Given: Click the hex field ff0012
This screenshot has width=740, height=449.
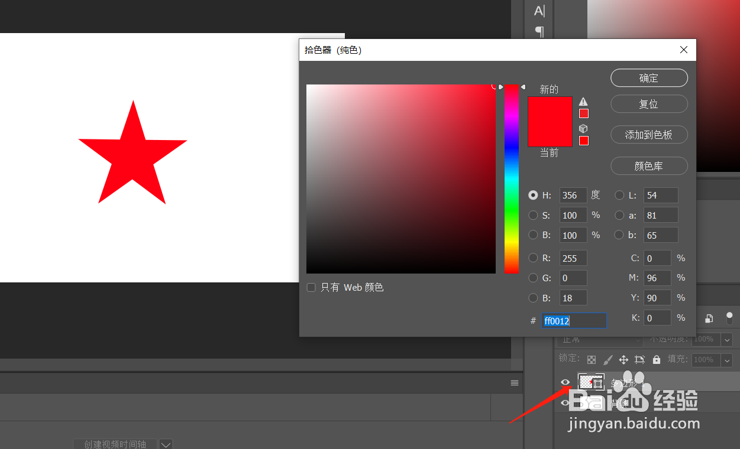Looking at the screenshot, I should pyautogui.click(x=574, y=321).
